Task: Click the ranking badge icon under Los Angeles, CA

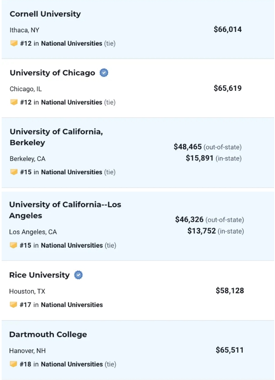Action: click(14, 245)
